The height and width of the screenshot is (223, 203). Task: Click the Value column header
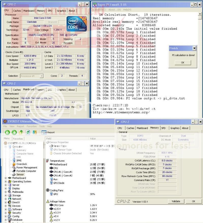[x=101, y=139]
